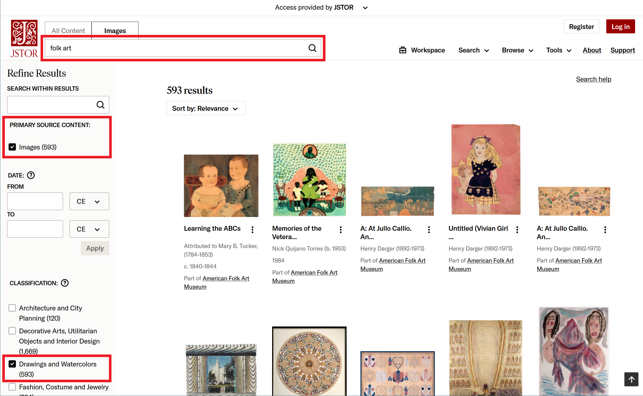Open the Untitled Vivian Girl thumbnail

point(486,170)
